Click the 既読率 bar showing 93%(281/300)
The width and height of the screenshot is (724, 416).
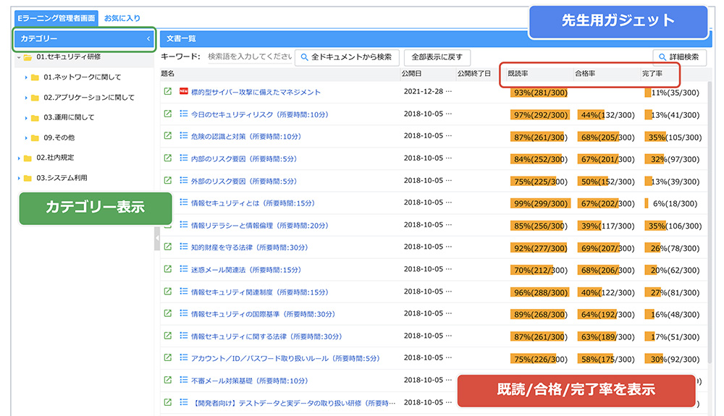point(539,93)
